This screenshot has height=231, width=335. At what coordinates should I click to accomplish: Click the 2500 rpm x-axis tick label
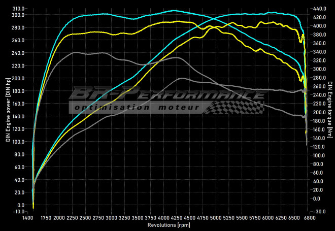(x=85, y=218)
